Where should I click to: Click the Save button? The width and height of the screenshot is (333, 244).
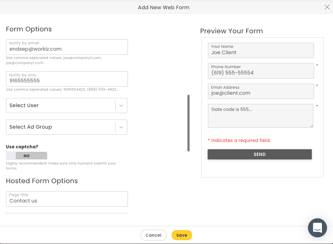[x=182, y=235]
